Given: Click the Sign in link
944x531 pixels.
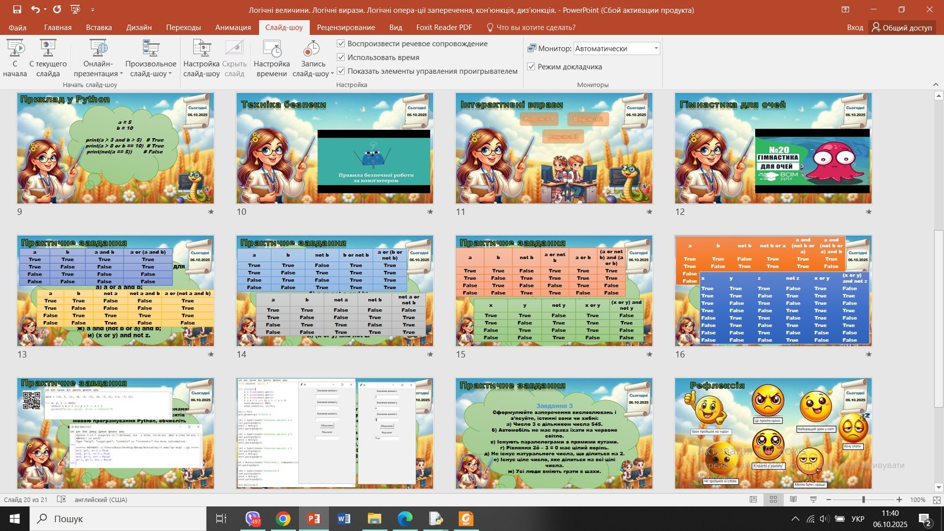Looking at the screenshot, I should [854, 27].
